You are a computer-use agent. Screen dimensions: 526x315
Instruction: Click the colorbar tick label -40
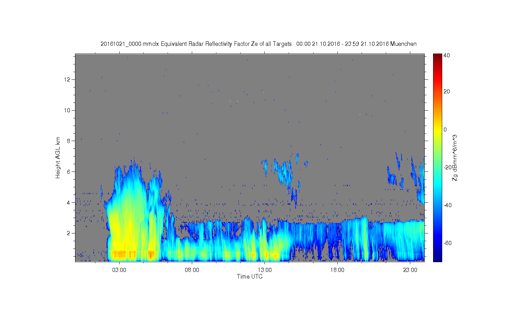point(447,205)
